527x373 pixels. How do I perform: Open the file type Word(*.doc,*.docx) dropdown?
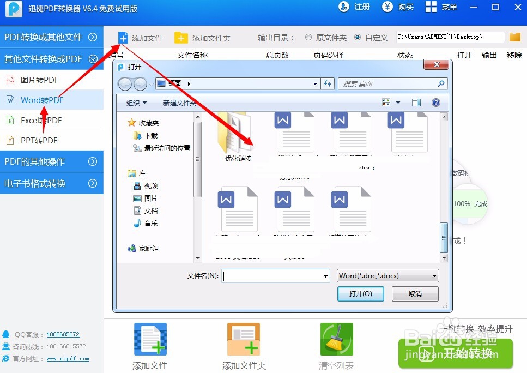point(388,276)
